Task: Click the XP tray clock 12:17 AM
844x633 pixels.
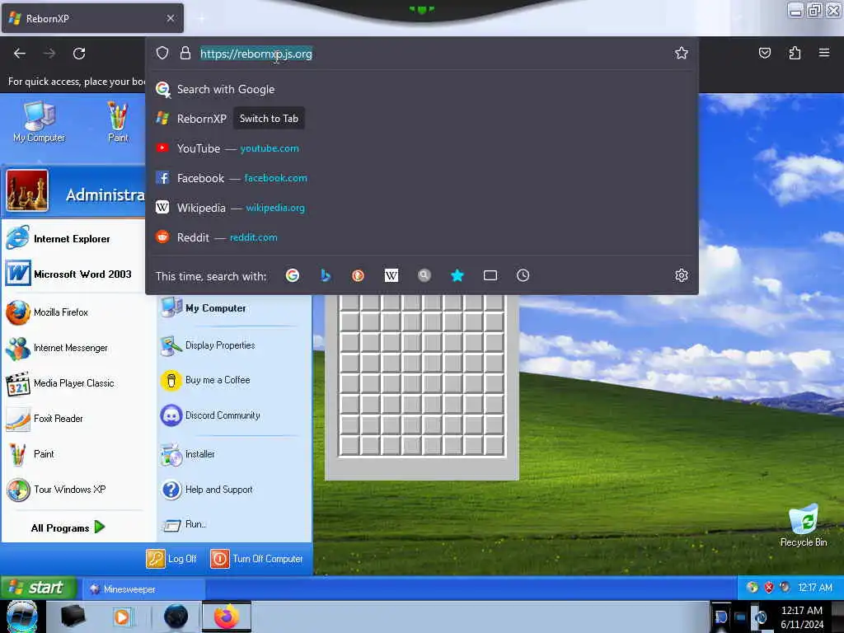Action: tap(815, 587)
